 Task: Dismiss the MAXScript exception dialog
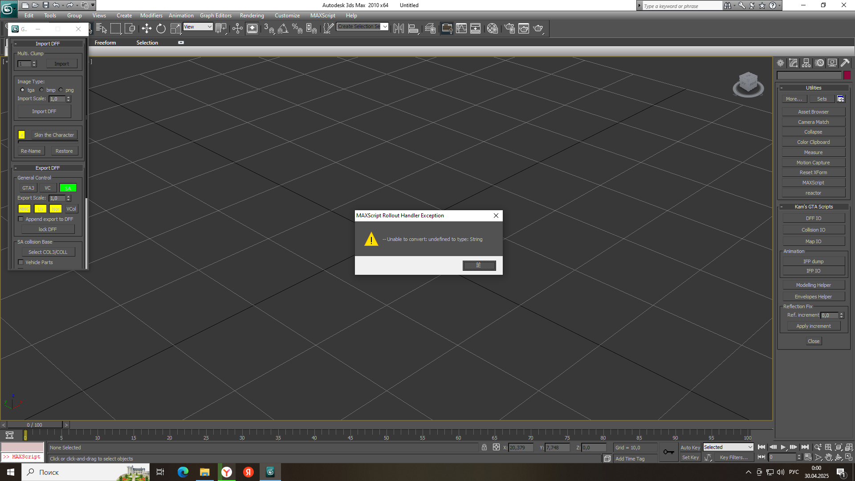(x=479, y=265)
